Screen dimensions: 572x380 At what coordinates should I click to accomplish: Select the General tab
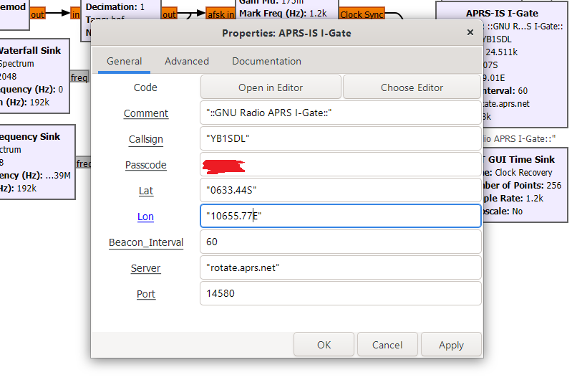coord(124,62)
